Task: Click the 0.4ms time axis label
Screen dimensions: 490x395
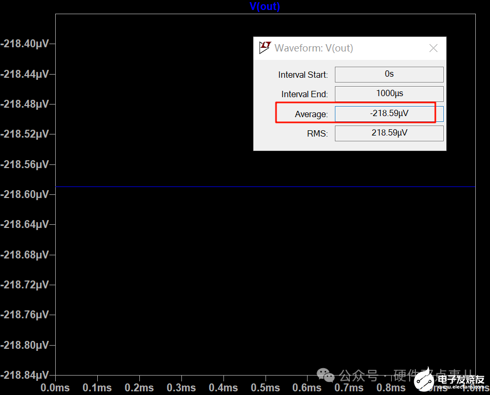Action: click(x=223, y=388)
